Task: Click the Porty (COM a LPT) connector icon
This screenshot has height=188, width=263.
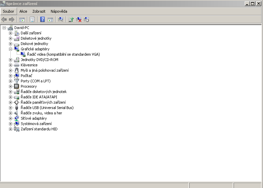Action: 17,81
